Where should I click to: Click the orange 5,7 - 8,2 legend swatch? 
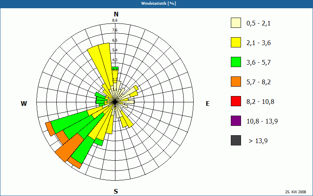click(x=236, y=82)
